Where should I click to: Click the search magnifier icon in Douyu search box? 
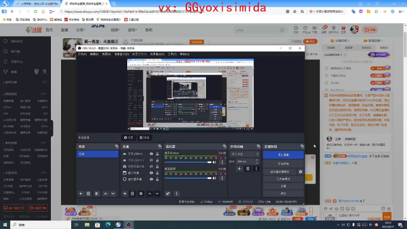click(282, 30)
